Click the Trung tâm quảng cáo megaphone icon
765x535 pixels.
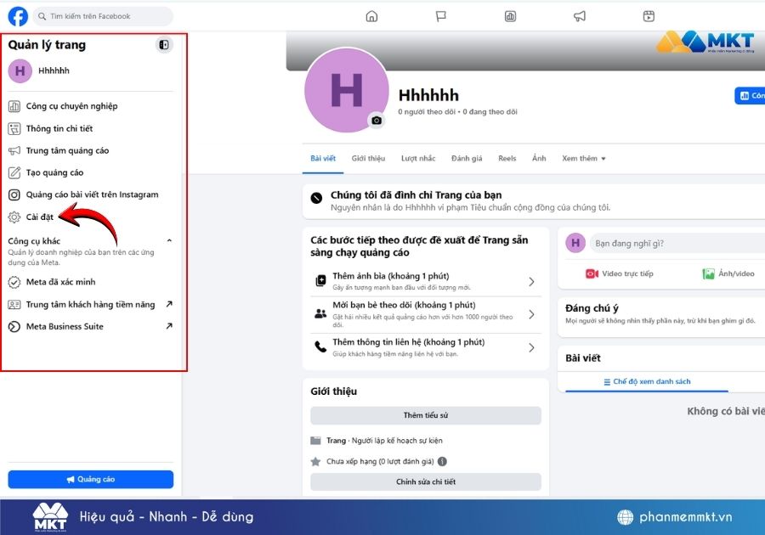click(14, 150)
